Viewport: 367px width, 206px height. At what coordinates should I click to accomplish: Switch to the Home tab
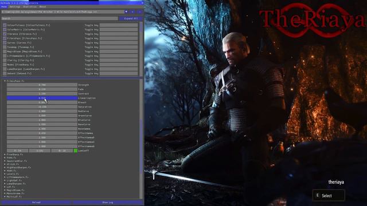(4, 7)
